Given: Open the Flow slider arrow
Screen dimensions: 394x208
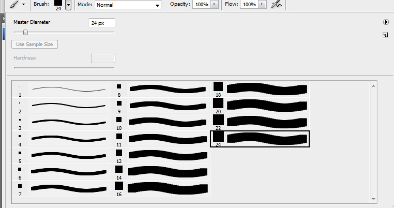Looking at the screenshot, I should click(x=262, y=4).
